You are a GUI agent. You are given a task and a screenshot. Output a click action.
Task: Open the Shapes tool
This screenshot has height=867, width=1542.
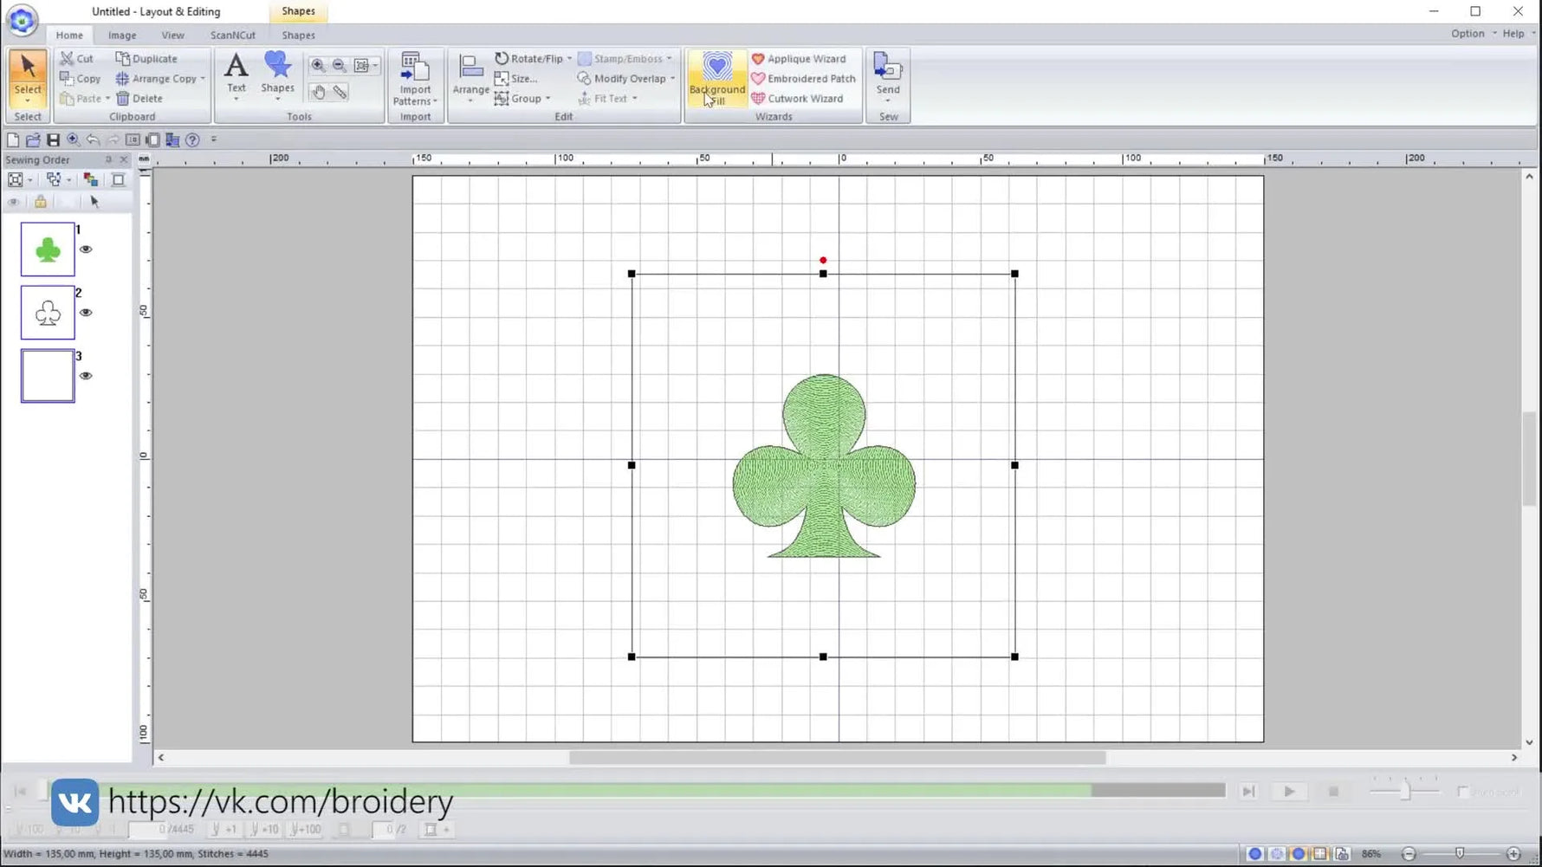pyautogui.click(x=277, y=75)
